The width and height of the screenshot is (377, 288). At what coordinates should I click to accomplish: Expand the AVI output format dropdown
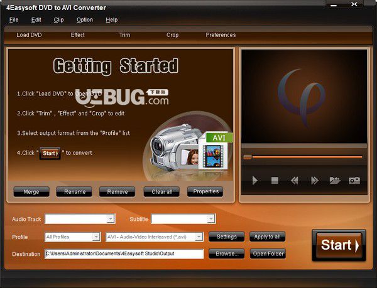click(199, 237)
